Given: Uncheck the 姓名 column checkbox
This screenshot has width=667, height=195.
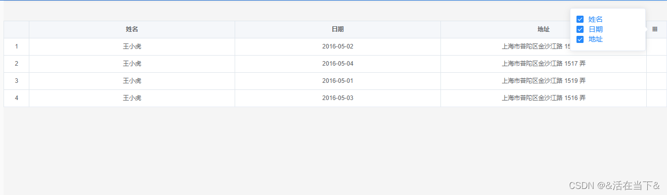Looking at the screenshot, I should (580, 19).
